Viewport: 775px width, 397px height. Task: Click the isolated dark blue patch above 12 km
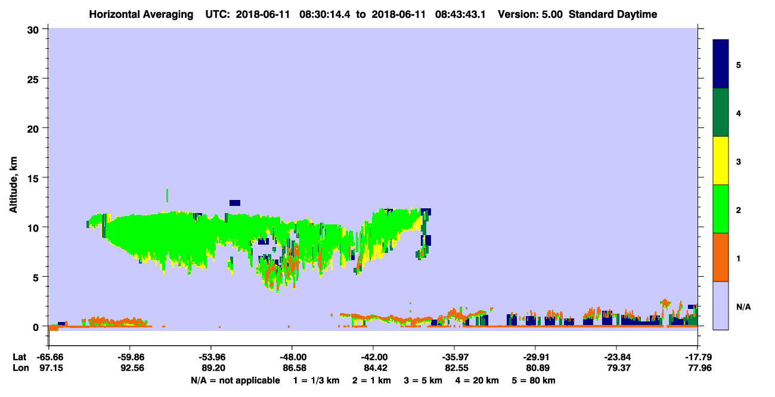pyautogui.click(x=235, y=203)
